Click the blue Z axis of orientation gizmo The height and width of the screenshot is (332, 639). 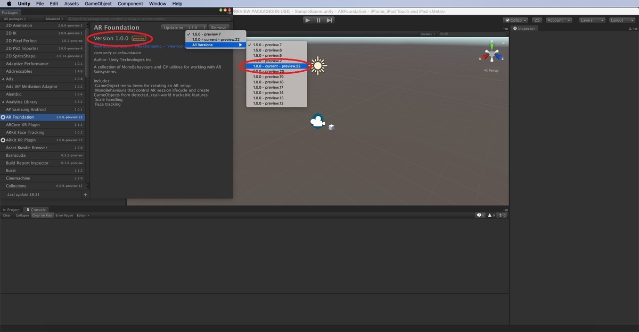pos(499,57)
